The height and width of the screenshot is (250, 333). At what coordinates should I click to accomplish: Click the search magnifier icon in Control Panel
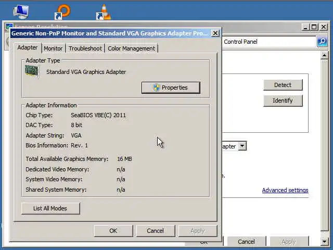tap(322, 42)
